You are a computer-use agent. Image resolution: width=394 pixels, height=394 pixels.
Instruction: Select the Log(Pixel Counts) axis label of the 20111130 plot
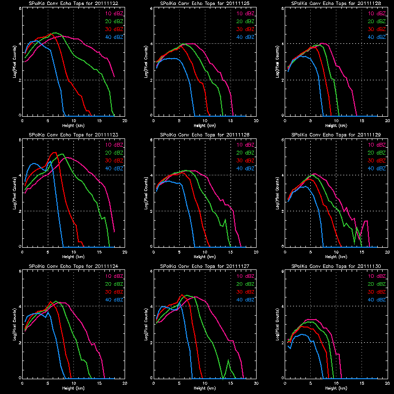coord(277,325)
